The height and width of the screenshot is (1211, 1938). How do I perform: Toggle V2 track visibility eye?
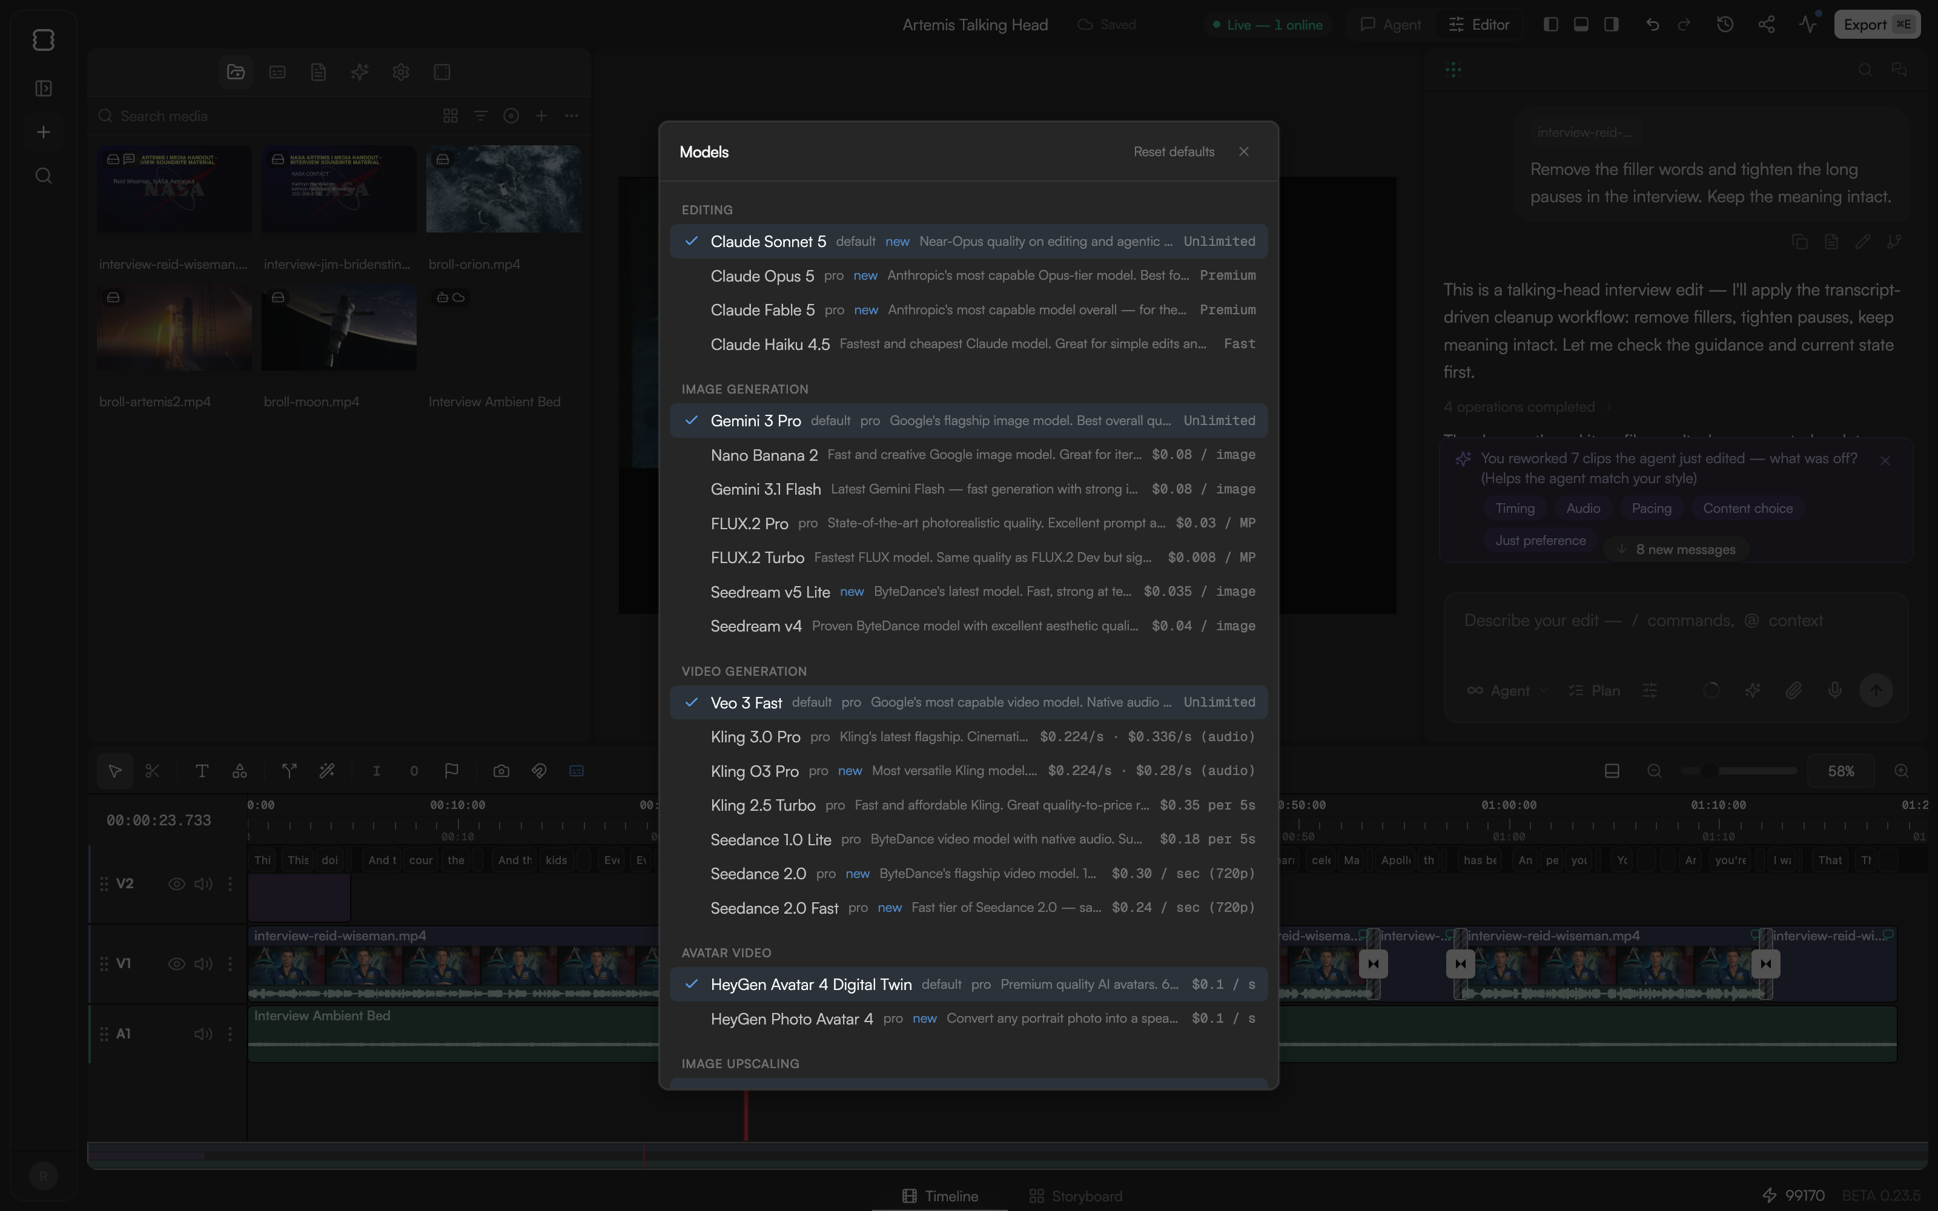tap(176, 884)
